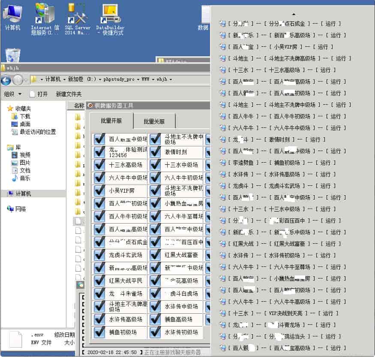375x357 pixels.
Task: Open the DataBuilder shortcut icon on desktop
Action: click(x=110, y=18)
